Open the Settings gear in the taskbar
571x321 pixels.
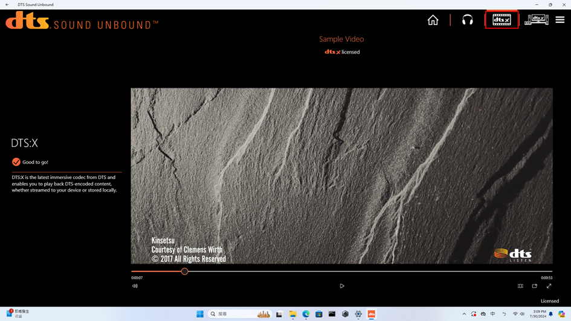(x=358, y=314)
